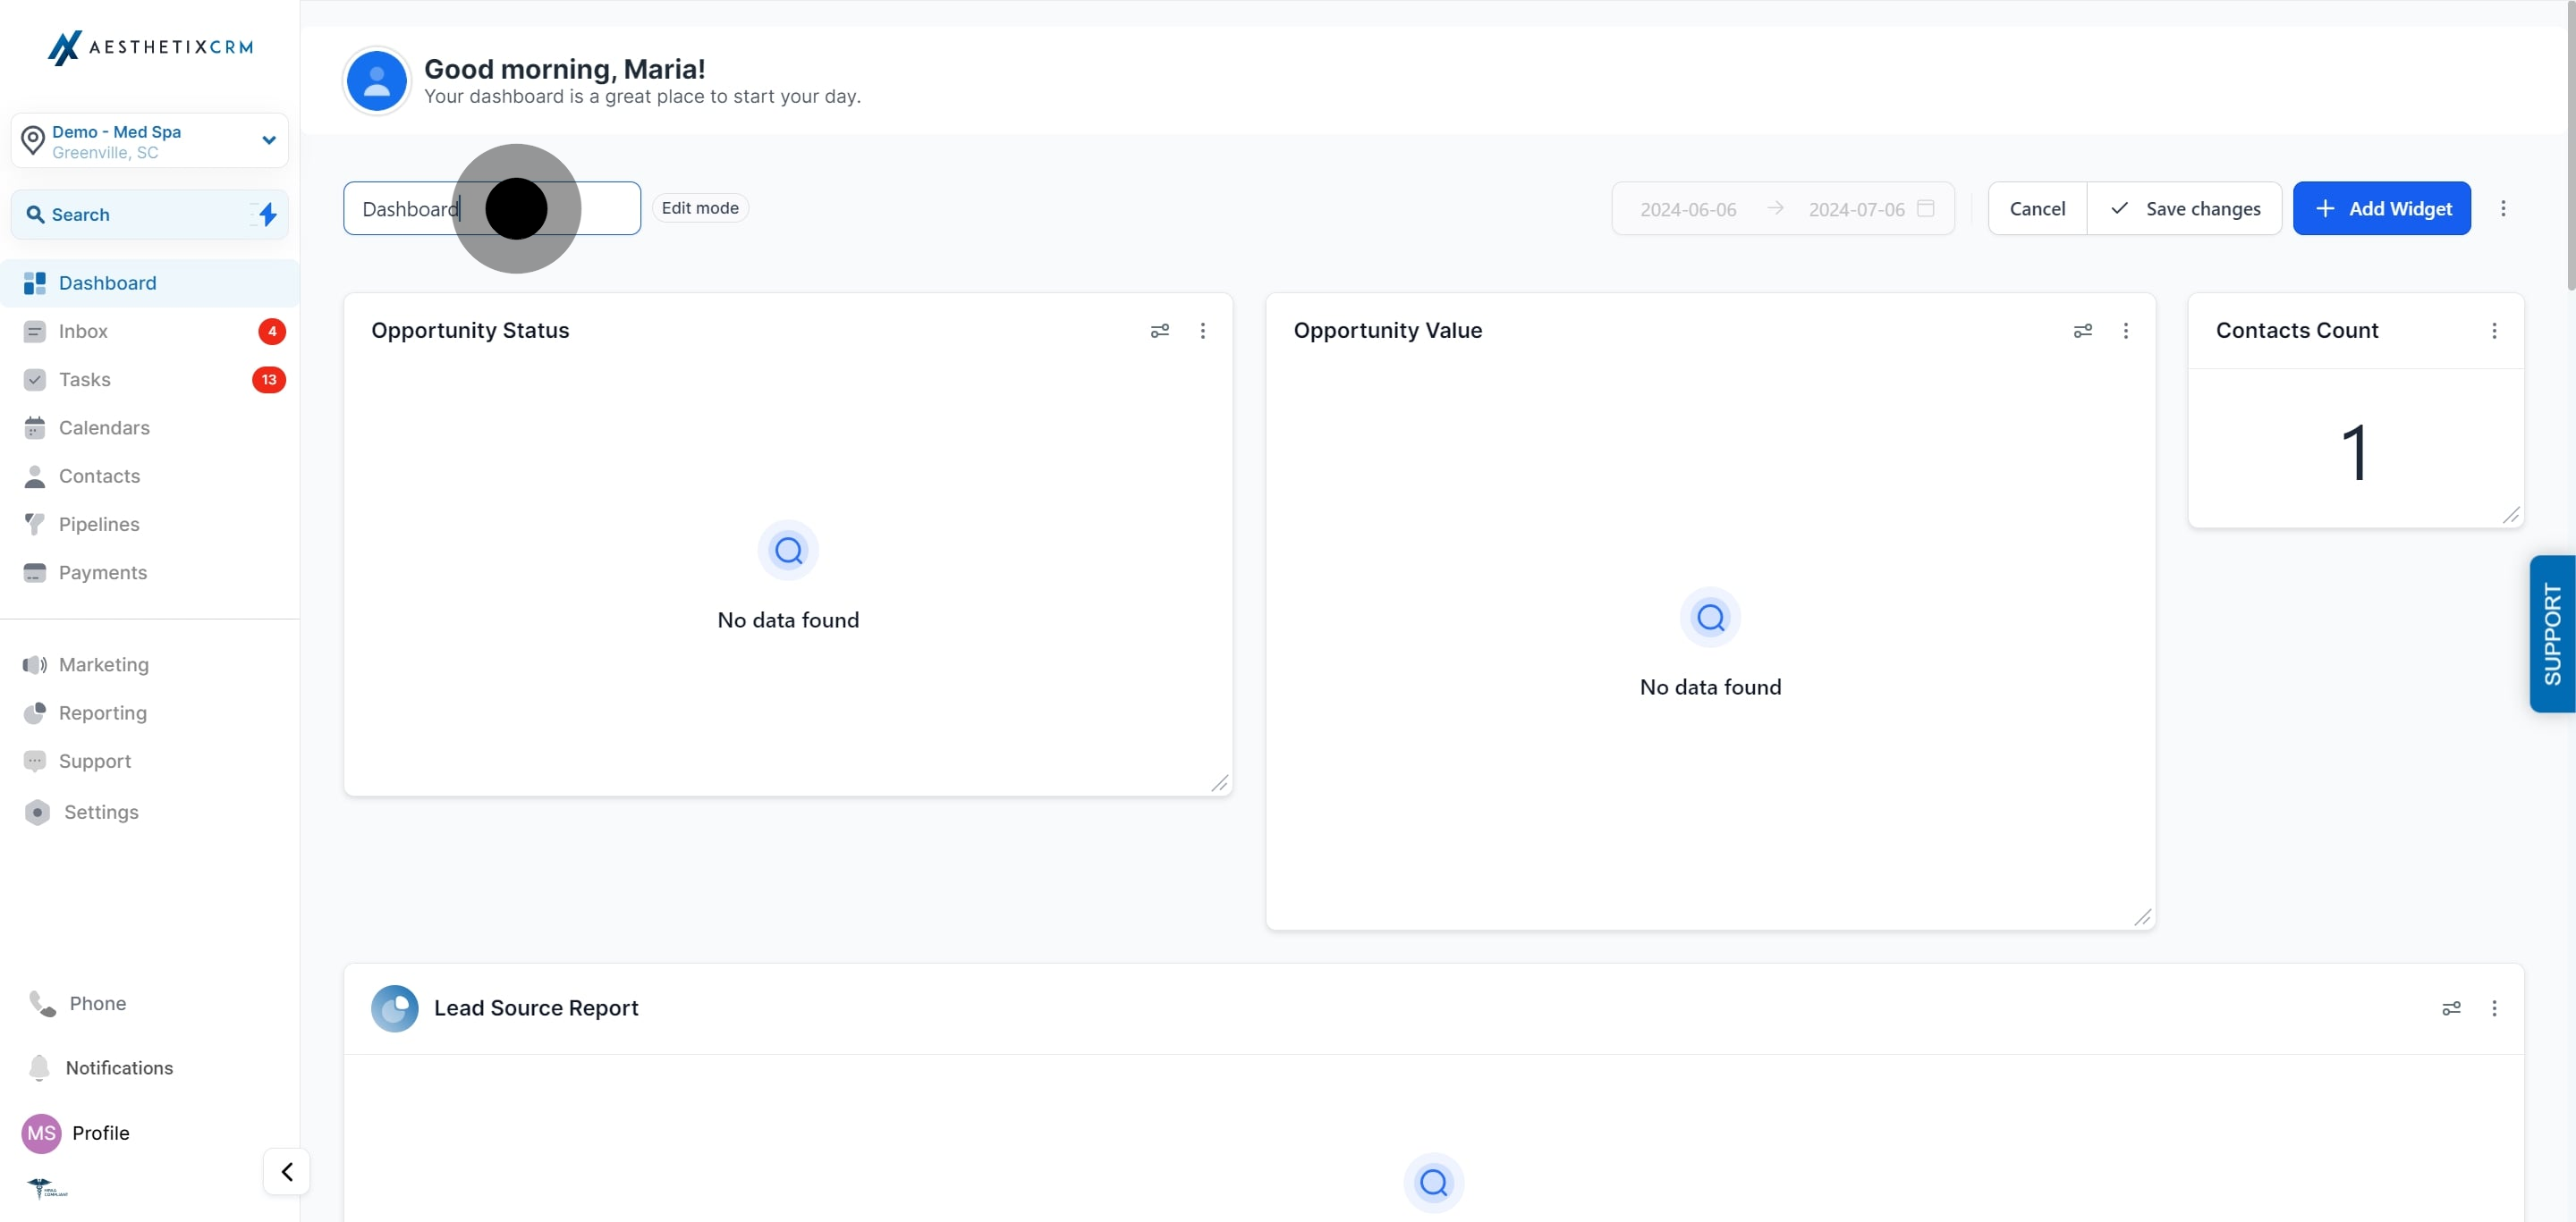Click the lightning bolt quick actions icon
This screenshot has height=1222, width=2576.
pyautogui.click(x=267, y=215)
